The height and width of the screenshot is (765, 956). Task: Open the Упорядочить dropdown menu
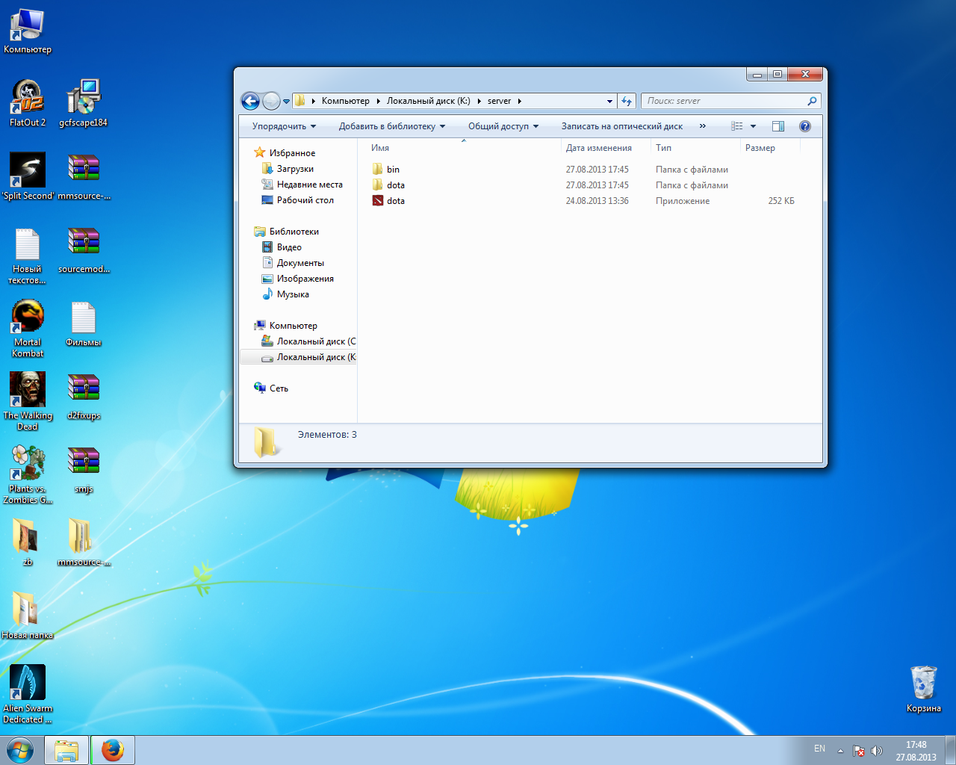284,126
